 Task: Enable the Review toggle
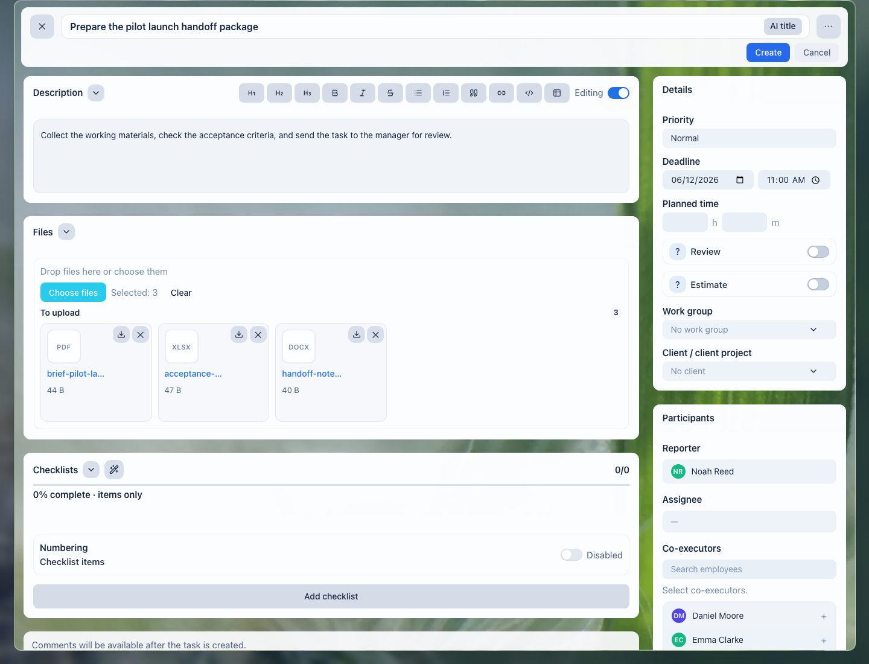818,252
